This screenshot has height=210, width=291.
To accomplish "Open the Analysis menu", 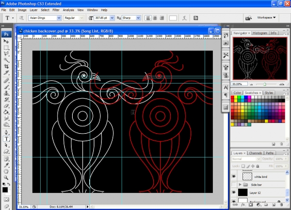I will click(68, 10).
